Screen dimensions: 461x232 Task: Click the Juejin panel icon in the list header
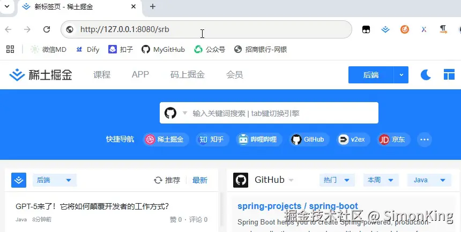[x=19, y=180]
